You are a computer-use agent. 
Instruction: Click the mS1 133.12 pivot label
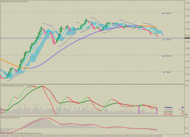167,13
